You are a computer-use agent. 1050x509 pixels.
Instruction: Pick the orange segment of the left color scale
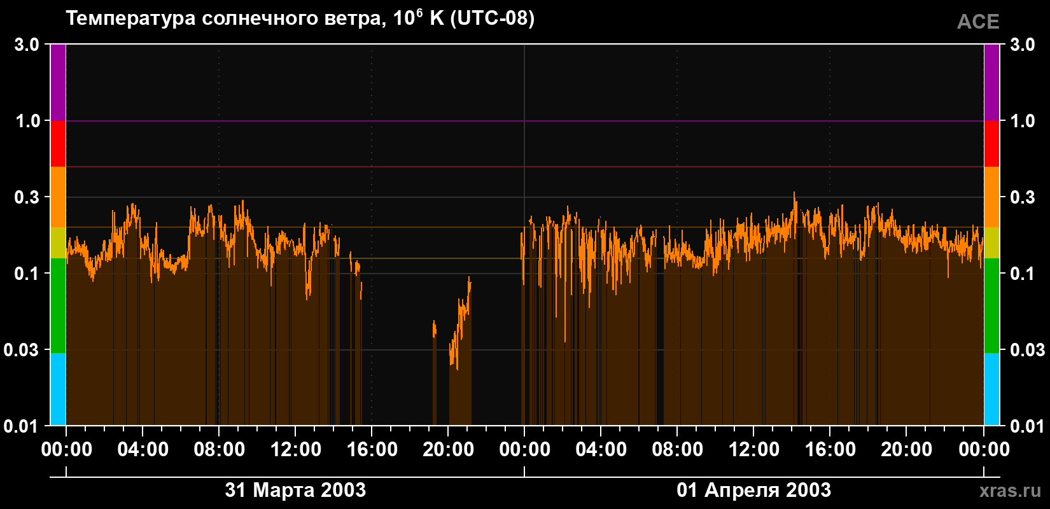[x=58, y=197]
